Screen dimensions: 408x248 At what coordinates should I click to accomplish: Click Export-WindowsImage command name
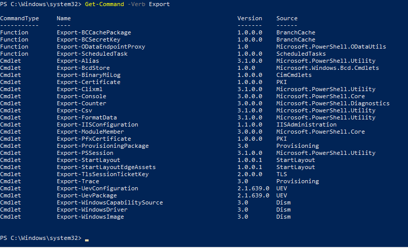pyautogui.click(x=90, y=217)
